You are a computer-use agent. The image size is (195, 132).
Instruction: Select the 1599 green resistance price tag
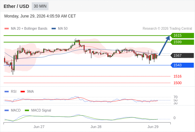(x=182, y=42)
